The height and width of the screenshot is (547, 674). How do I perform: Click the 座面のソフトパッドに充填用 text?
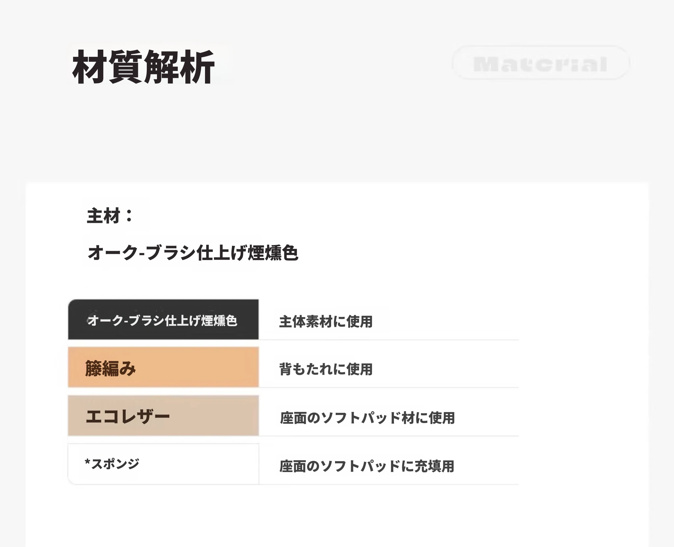pos(367,466)
